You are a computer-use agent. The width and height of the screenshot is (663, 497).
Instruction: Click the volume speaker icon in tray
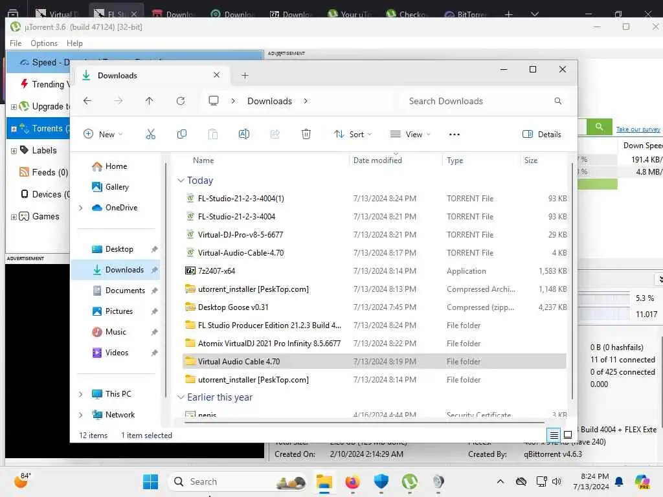pyautogui.click(x=556, y=481)
